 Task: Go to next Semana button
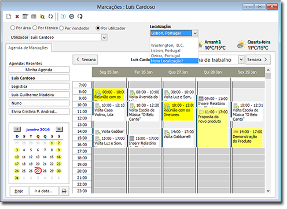pos(258,59)
